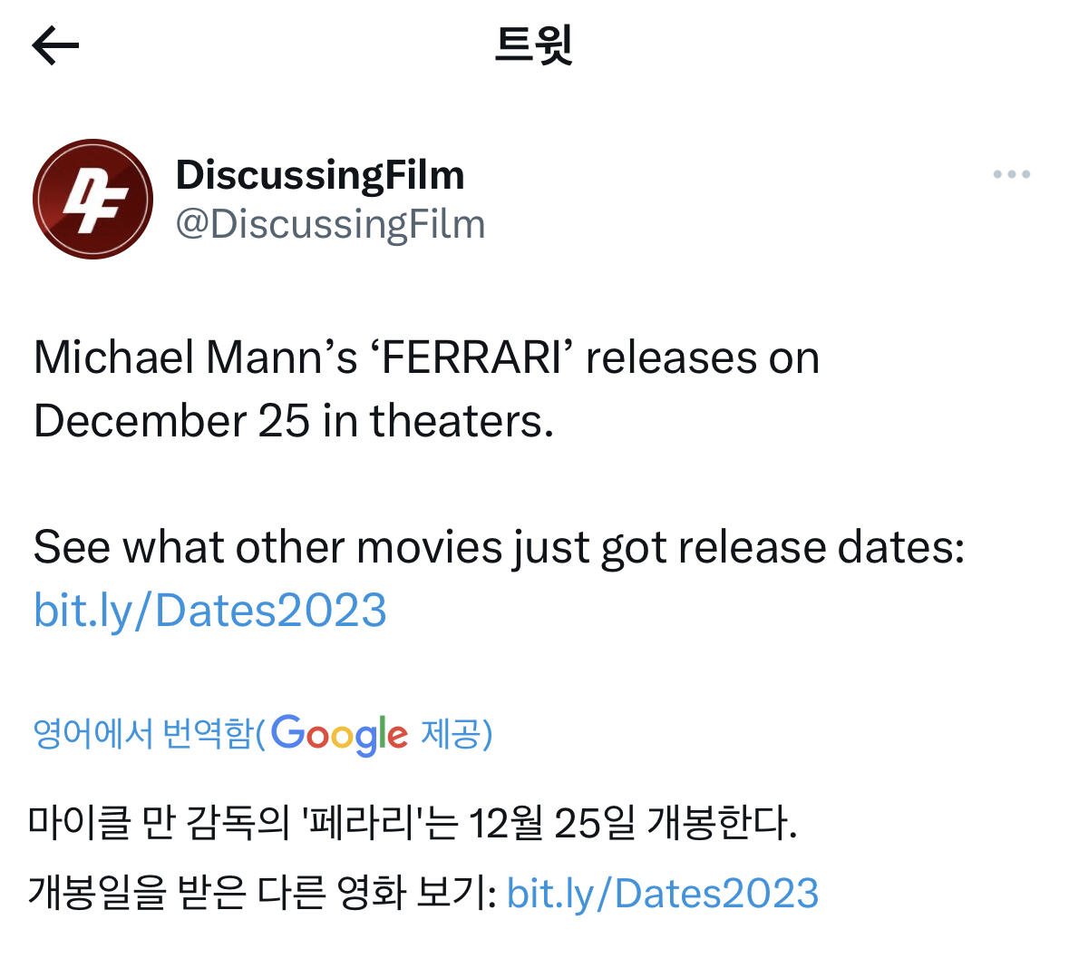The width and height of the screenshot is (1069, 959).
Task: Toggle the 영어에서 번역함 translation label
Action: [143, 733]
